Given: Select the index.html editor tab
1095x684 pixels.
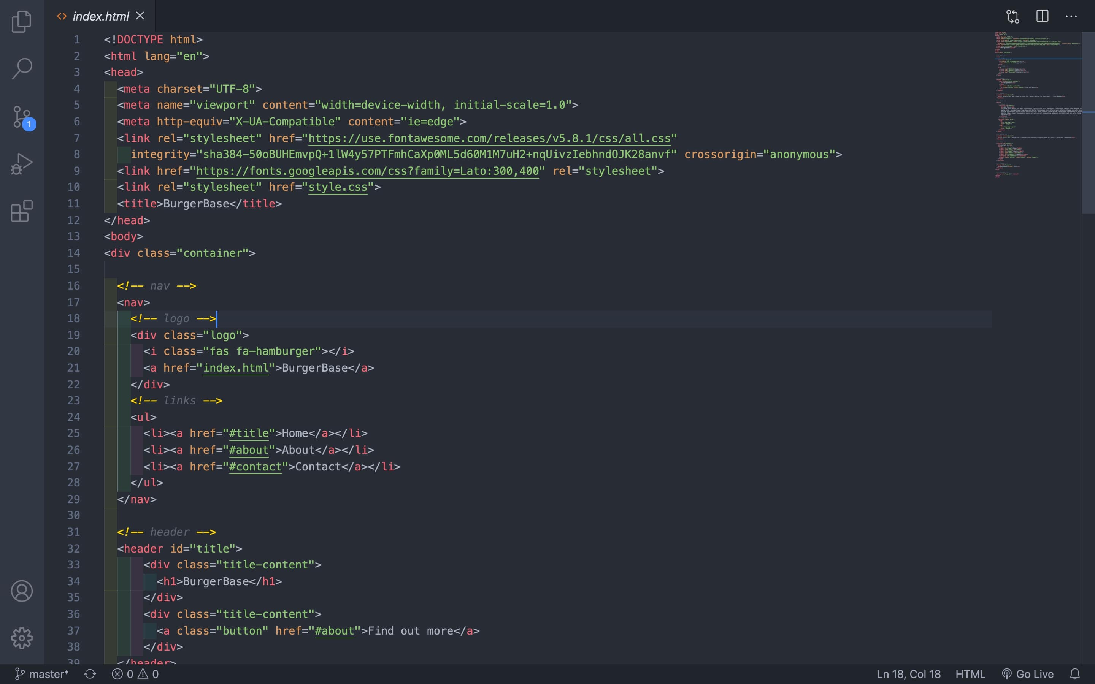Looking at the screenshot, I should (x=100, y=16).
